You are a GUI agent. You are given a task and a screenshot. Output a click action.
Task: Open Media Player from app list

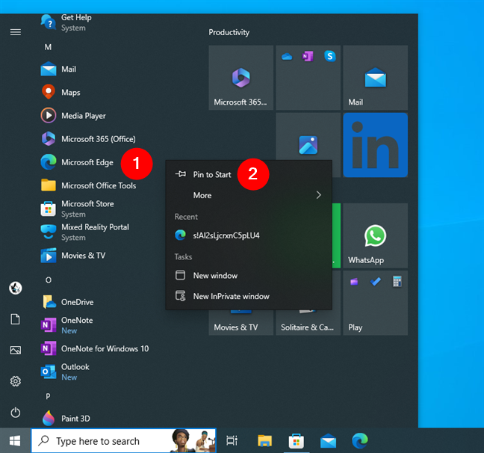coord(83,116)
